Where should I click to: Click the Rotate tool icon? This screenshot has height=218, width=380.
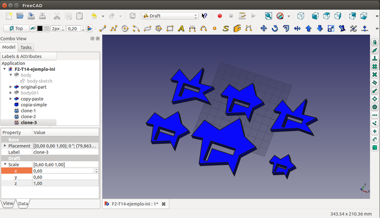(275, 28)
